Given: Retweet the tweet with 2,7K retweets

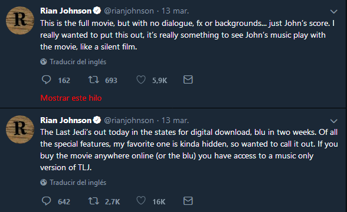Looking at the screenshot, I should (94, 201).
